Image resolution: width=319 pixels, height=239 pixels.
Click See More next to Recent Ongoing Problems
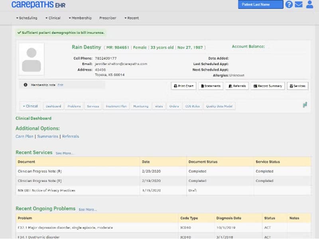[88, 210]
